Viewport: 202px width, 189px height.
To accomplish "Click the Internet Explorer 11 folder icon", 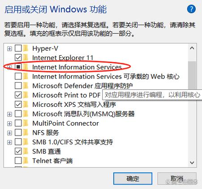I will pos(26,57).
